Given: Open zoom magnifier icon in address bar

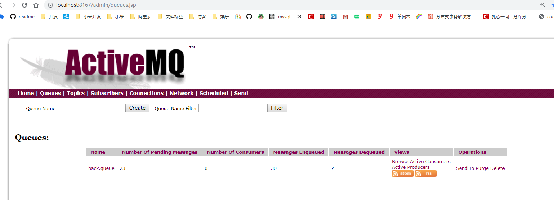Looking at the screenshot, I should pyautogui.click(x=543, y=5).
